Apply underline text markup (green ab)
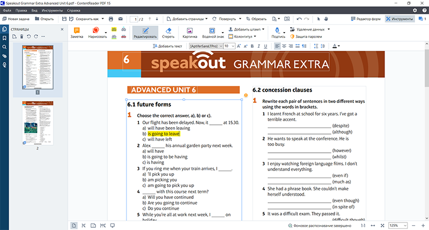This screenshot has width=429, height=230. [114, 36]
